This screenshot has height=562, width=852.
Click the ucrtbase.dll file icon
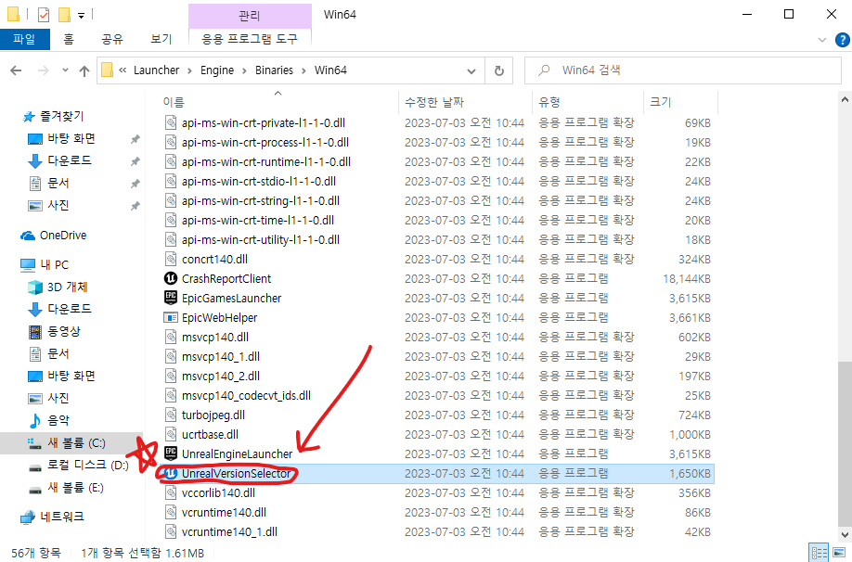point(171,434)
